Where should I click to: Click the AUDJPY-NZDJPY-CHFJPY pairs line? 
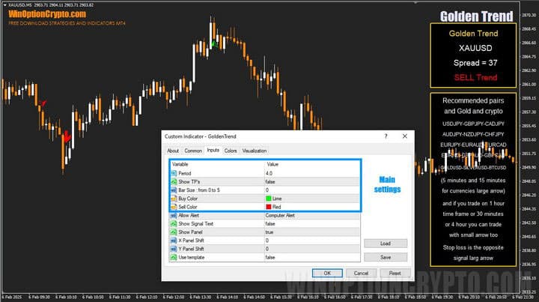click(473, 134)
